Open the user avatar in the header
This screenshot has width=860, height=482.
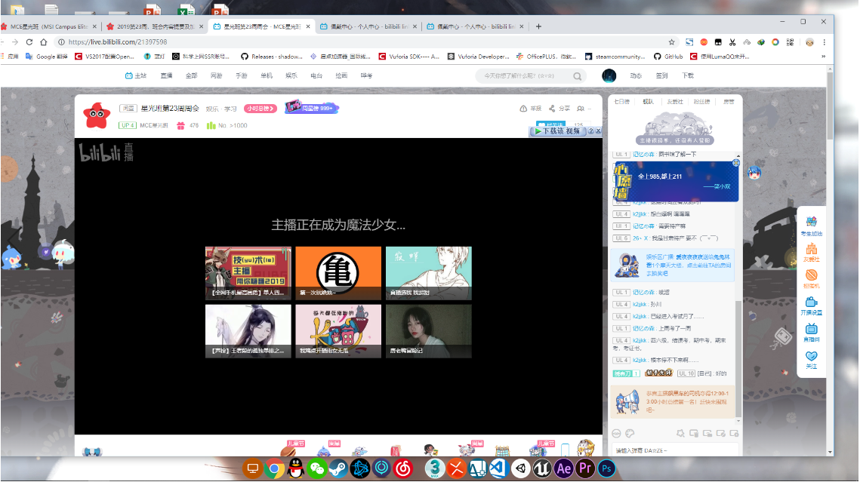point(609,76)
